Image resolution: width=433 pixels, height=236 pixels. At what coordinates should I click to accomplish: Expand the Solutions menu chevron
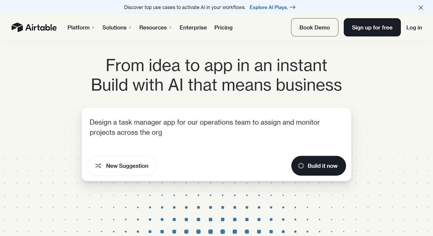coord(130,28)
